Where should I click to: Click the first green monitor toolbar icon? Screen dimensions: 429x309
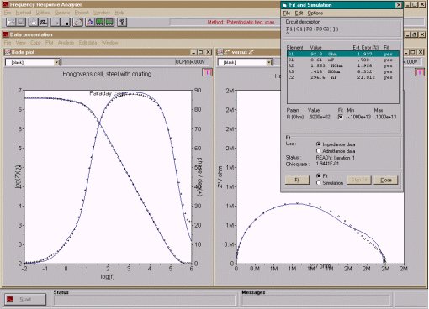click(100, 22)
